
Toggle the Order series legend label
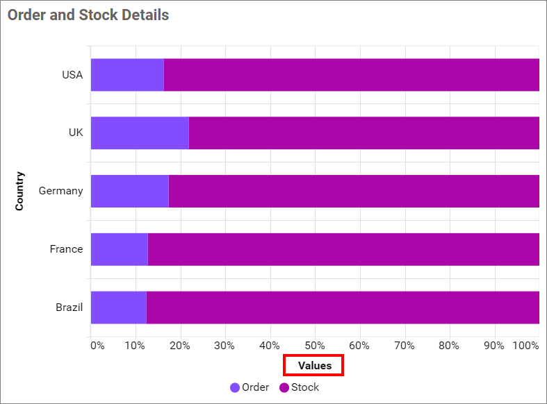click(255, 387)
